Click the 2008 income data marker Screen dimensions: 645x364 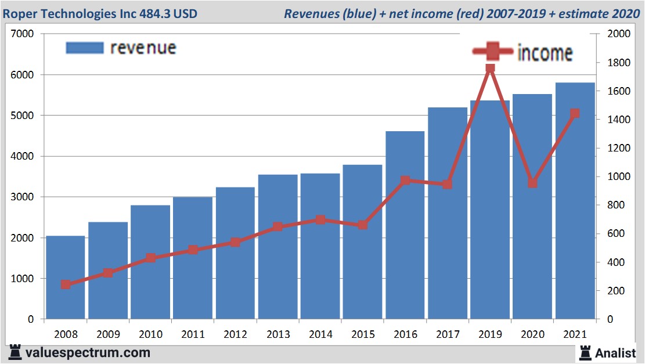tap(66, 284)
